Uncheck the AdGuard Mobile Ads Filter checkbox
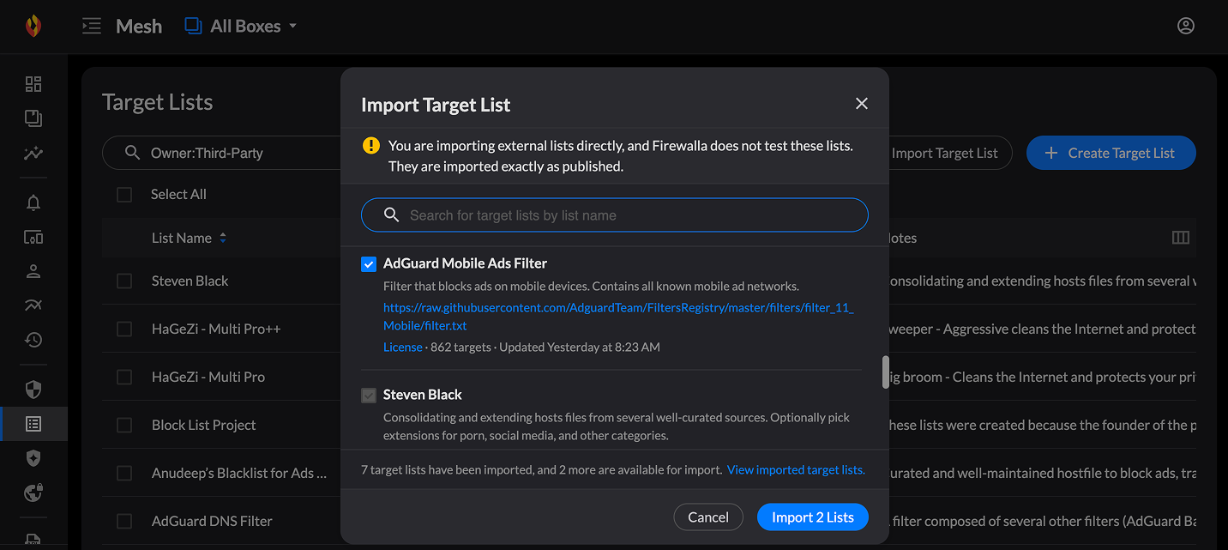Screen dimensions: 1228x550 (x=369, y=264)
